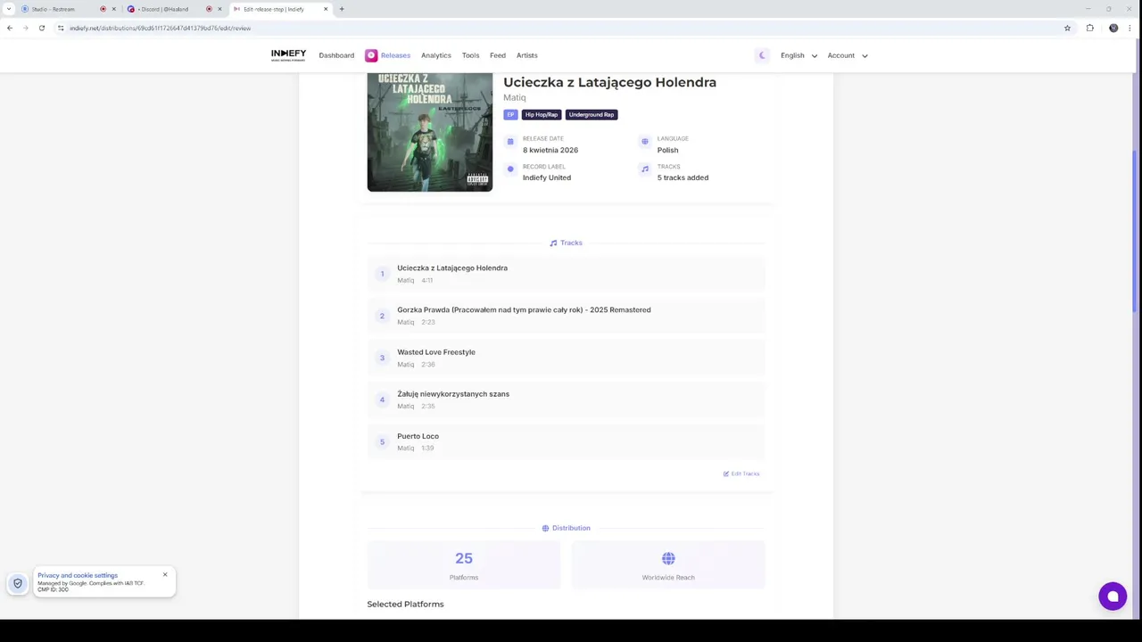Click the privacy shield icon
Screen dimensions: 1142x642
(x=17, y=583)
